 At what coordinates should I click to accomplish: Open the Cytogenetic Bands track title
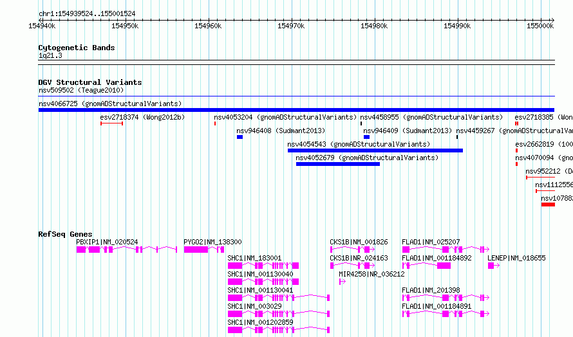[x=77, y=48]
